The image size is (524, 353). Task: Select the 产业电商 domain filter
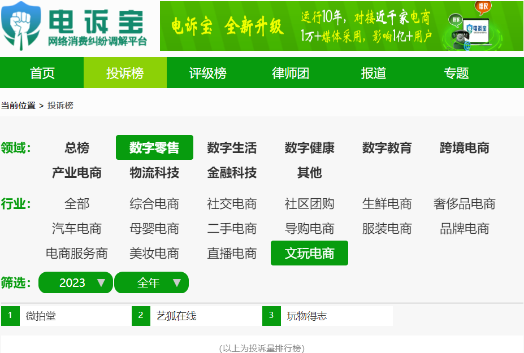[x=77, y=173]
